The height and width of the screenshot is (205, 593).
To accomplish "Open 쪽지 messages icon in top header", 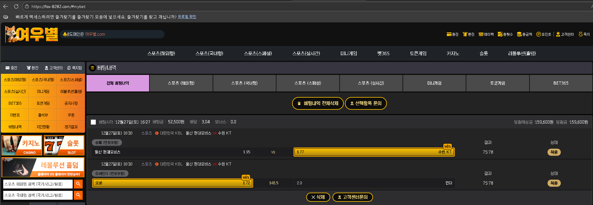I will point(584,35).
